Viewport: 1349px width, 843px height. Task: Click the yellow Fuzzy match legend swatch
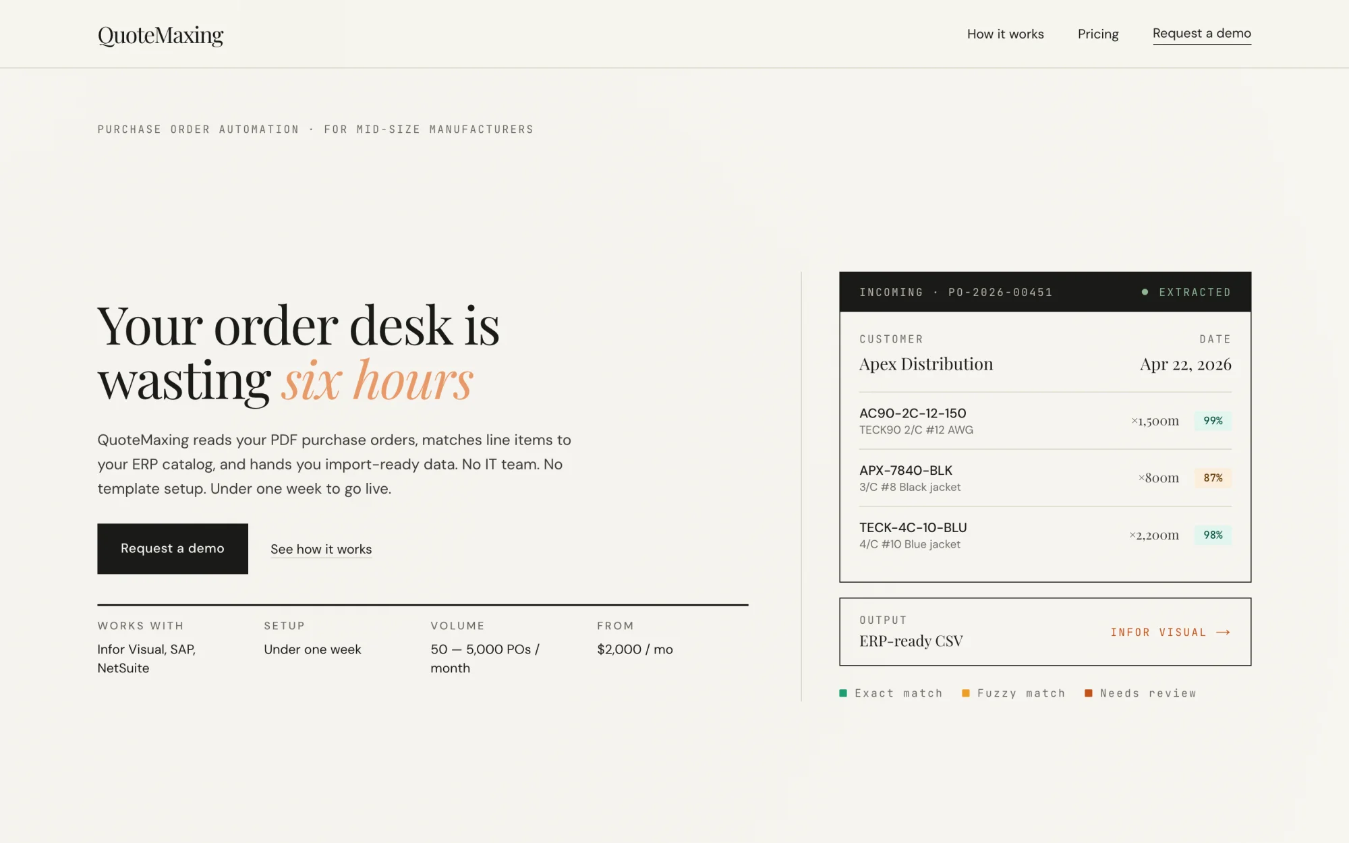[965, 693]
